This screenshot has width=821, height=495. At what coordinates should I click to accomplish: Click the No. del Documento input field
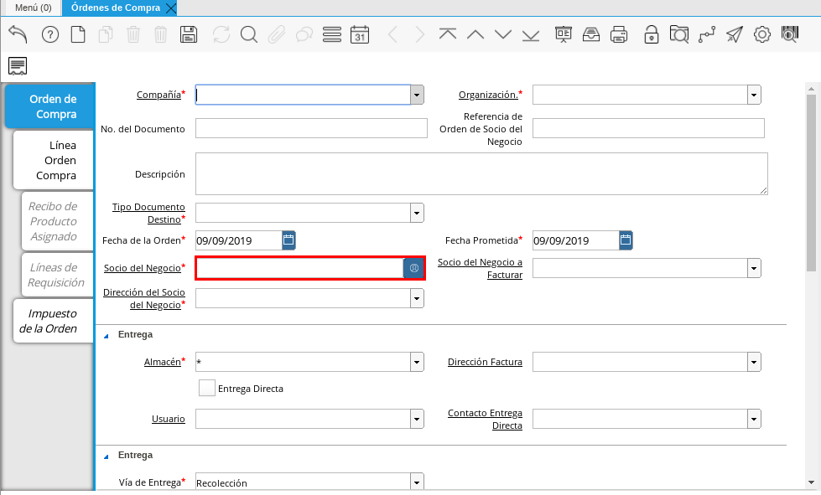[311, 128]
